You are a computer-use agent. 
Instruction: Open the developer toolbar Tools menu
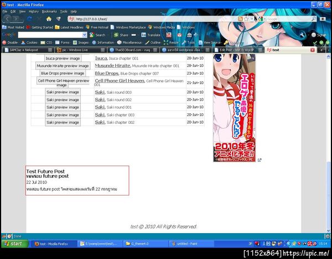189,43
